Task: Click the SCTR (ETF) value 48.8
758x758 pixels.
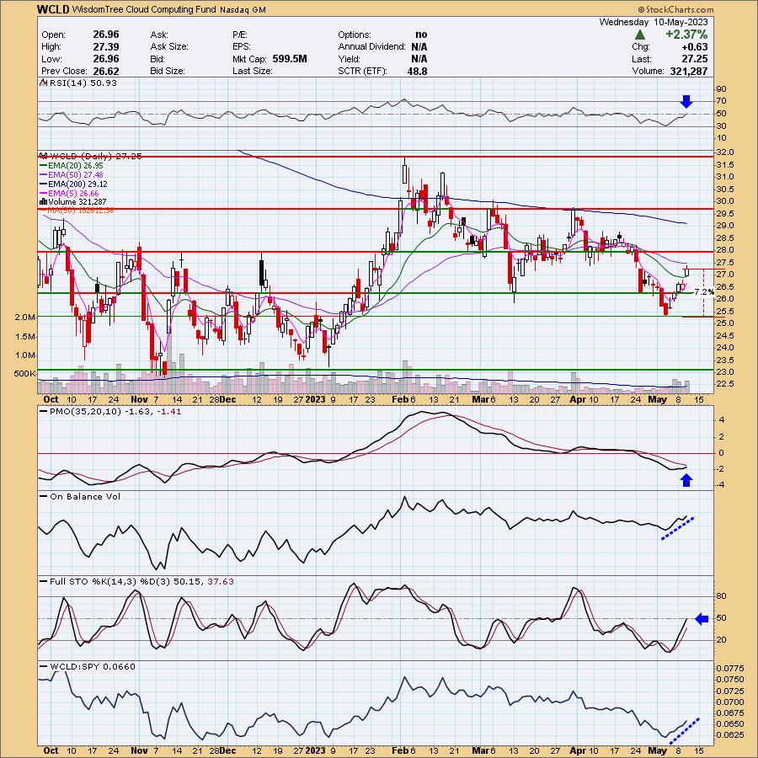Action: pyautogui.click(x=417, y=71)
